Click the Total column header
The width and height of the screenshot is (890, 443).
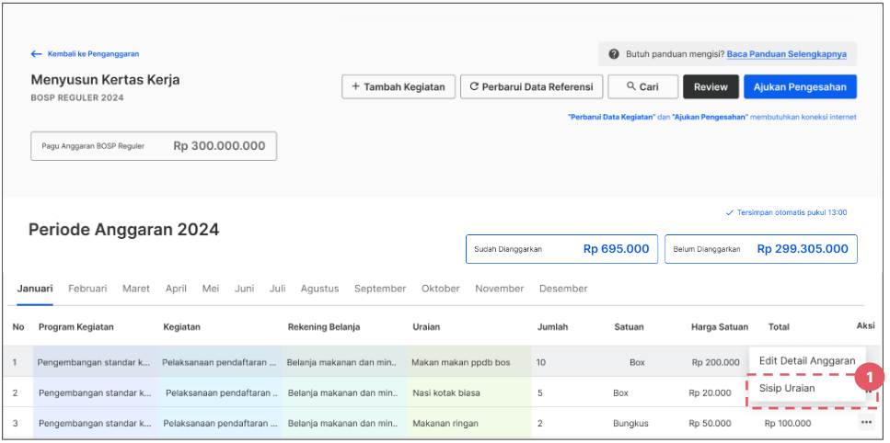point(779,327)
